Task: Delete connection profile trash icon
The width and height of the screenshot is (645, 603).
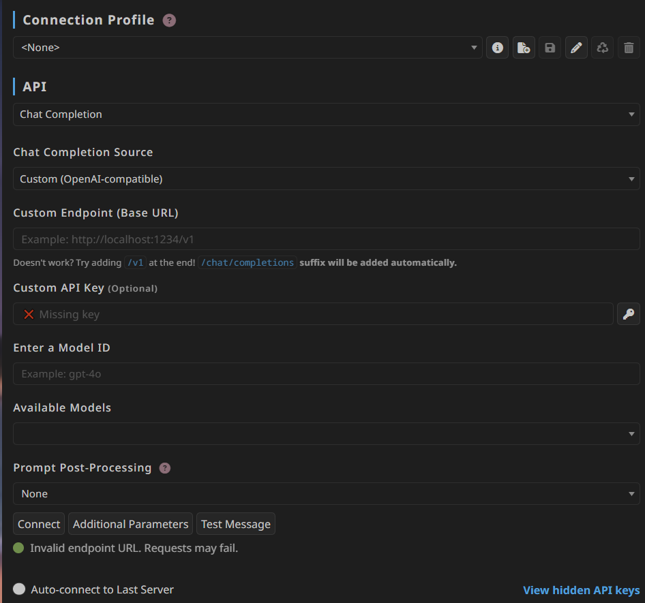Action: tap(629, 48)
